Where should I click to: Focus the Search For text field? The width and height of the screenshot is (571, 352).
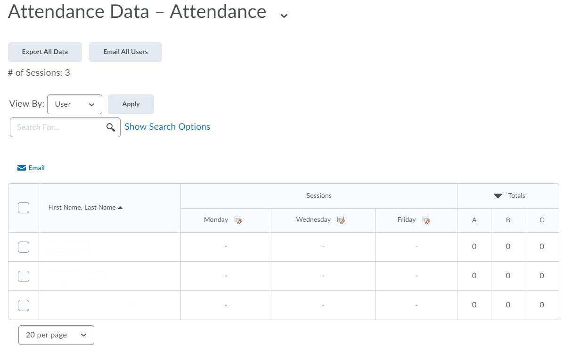tap(59, 127)
